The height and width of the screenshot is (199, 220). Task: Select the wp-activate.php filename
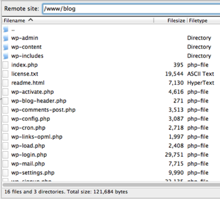32,92
